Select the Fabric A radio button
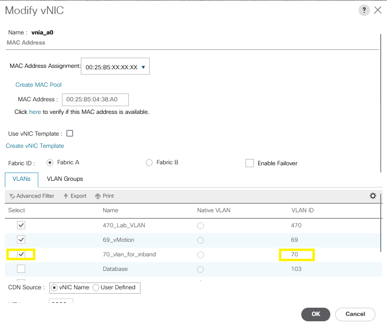Viewport: 387px width, 330px height. [x=50, y=163]
